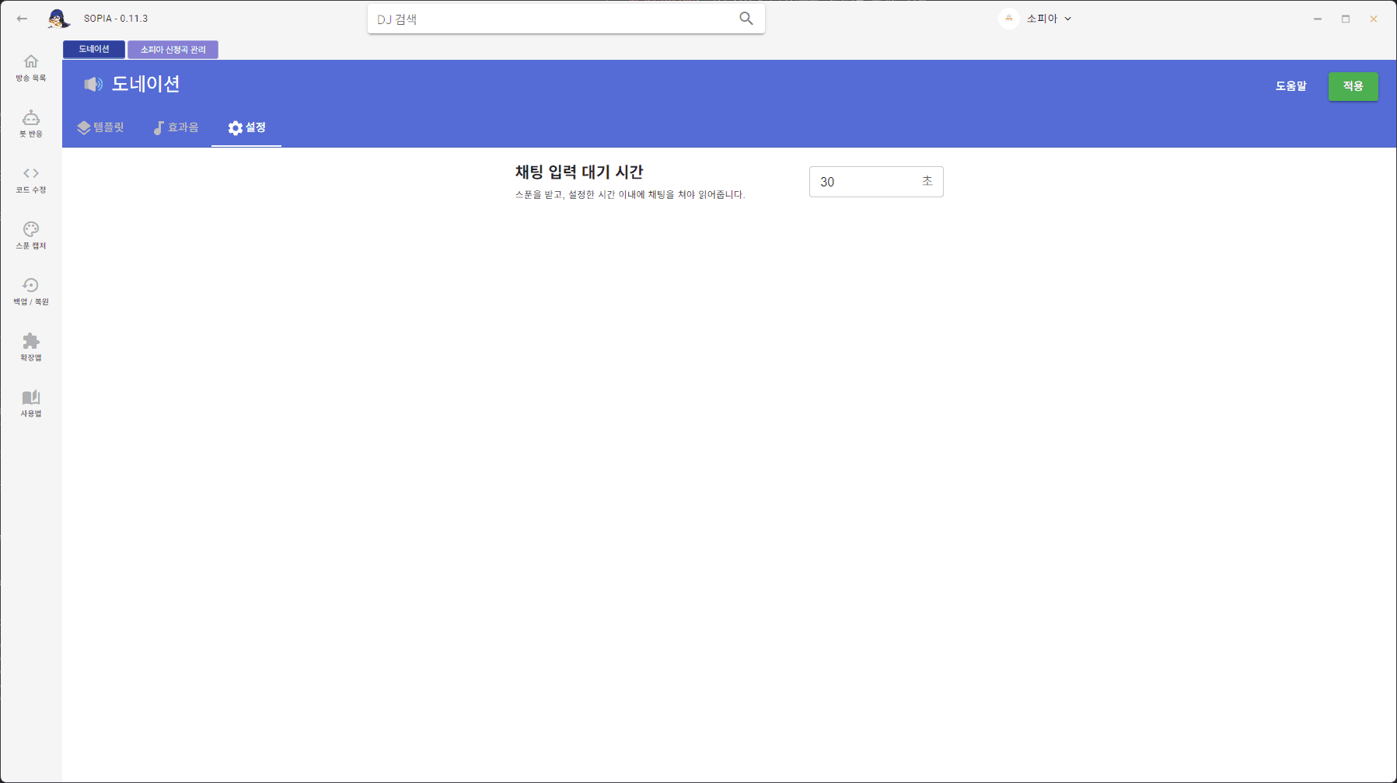Open the 소피아 신청곡 관리 tab
The width and height of the screenshot is (1397, 783).
172,49
